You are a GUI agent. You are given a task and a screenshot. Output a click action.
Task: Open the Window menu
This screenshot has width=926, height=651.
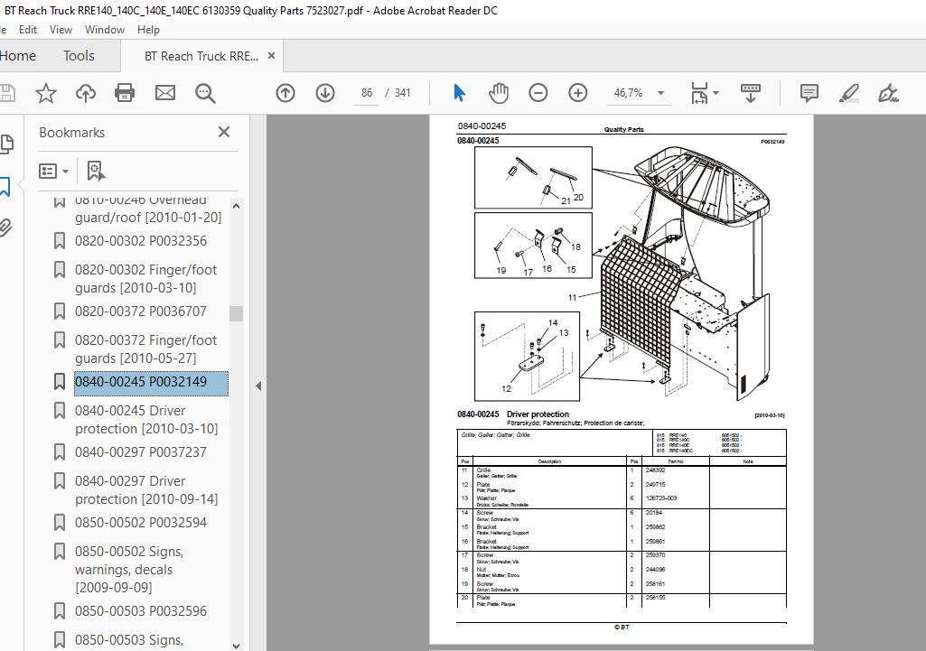(105, 30)
